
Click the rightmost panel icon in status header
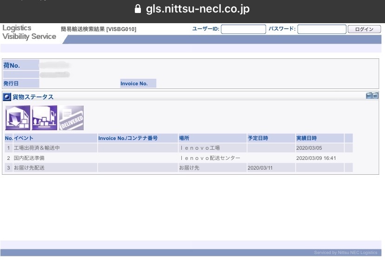pyautogui.click(x=376, y=96)
